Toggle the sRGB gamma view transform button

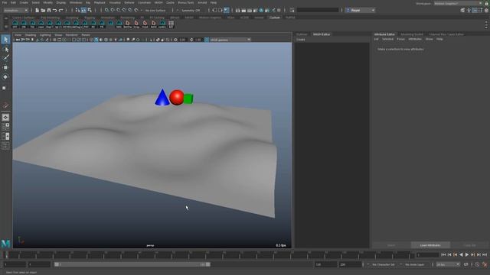(207, 40)
